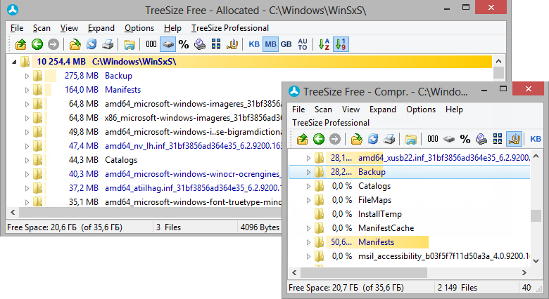This screenshot has height=299, width=549.
Task: Collapse the C:\Windows\WinSxS root node
Action: pos(15,62)
